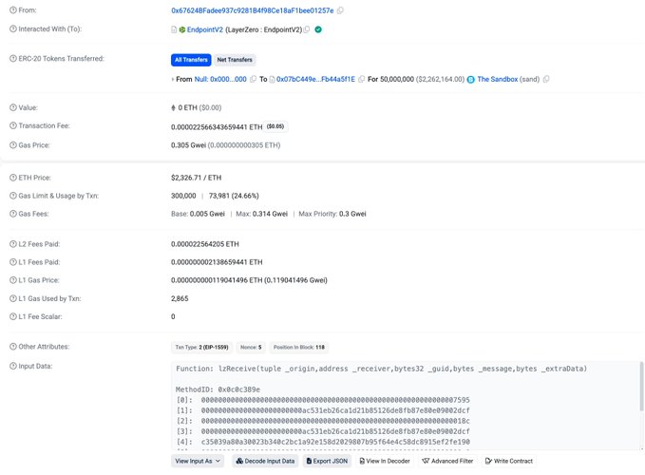Screen dimensions: 645x475
Task: Click the 0.305 Gwei gas price value
Action: [x=188, y=145]
